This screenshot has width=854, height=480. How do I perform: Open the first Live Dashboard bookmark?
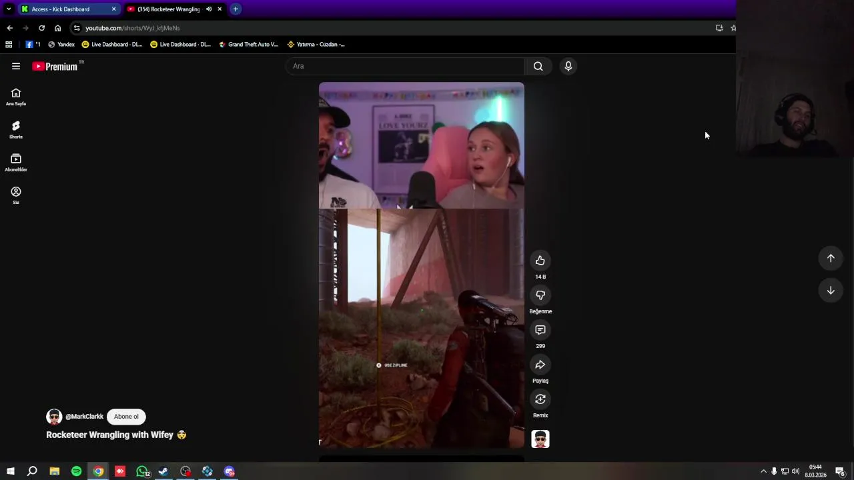point(112,45)
